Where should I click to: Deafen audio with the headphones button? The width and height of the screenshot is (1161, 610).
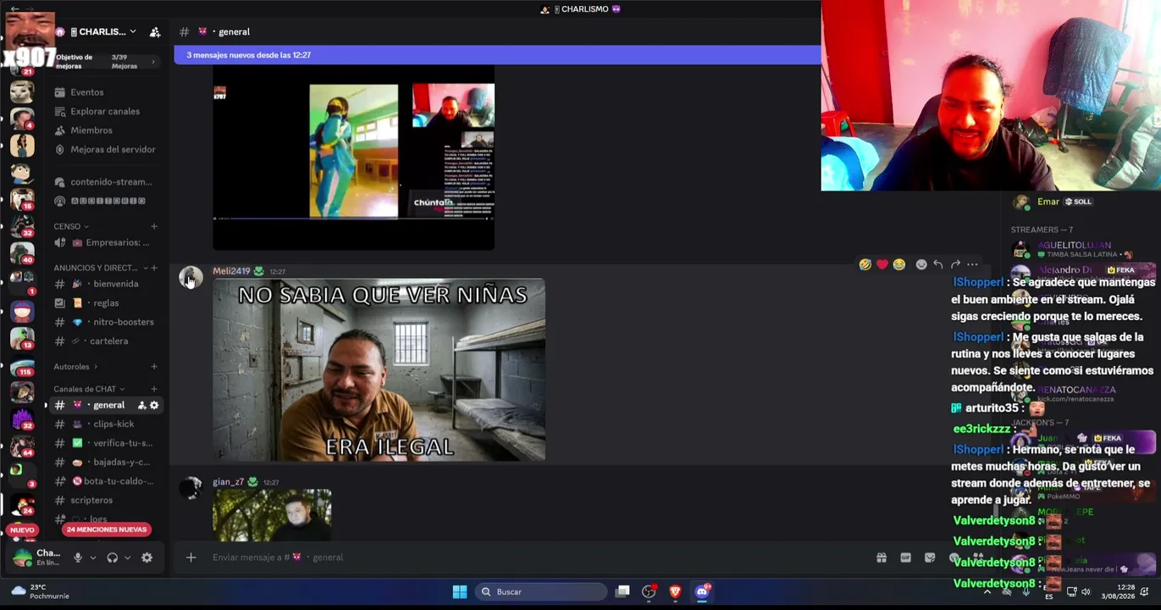[112, 557]
